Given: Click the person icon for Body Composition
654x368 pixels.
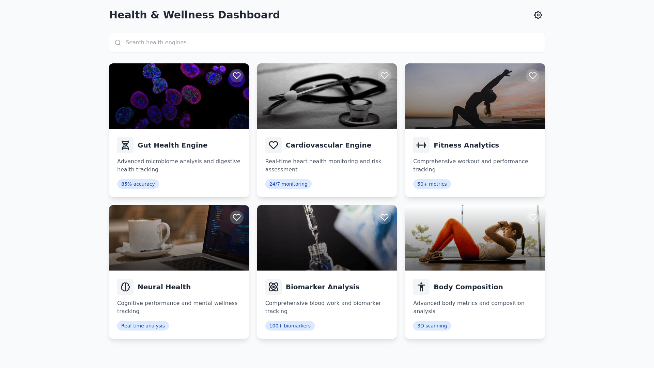Looking at the screenshot, I should [421, 287].
